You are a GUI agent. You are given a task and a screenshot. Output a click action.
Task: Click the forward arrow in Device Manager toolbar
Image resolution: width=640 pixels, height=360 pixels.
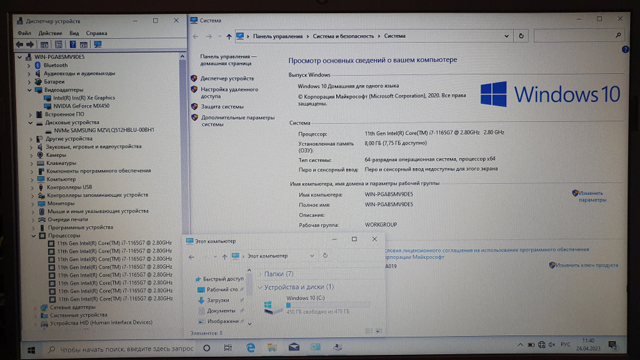pos(30,44)
